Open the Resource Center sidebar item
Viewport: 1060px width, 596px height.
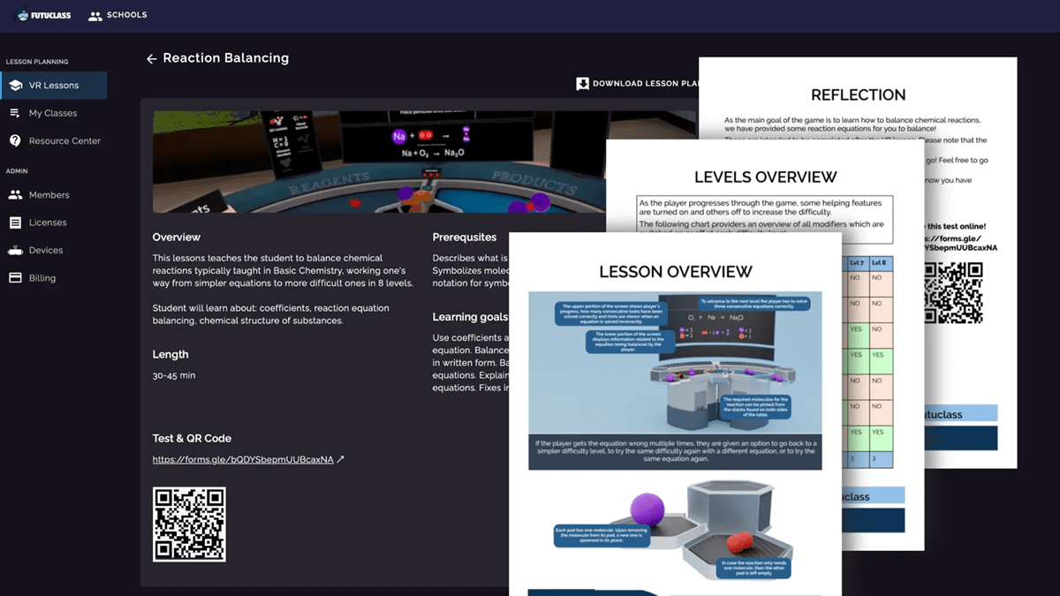(53, 140)
